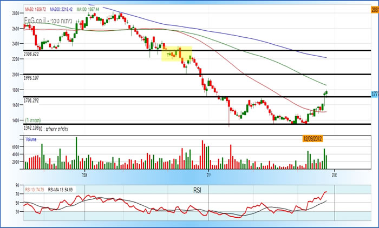Select the yellow highlighted candle zone
379x228 pixels.
[x=177, y=53]
